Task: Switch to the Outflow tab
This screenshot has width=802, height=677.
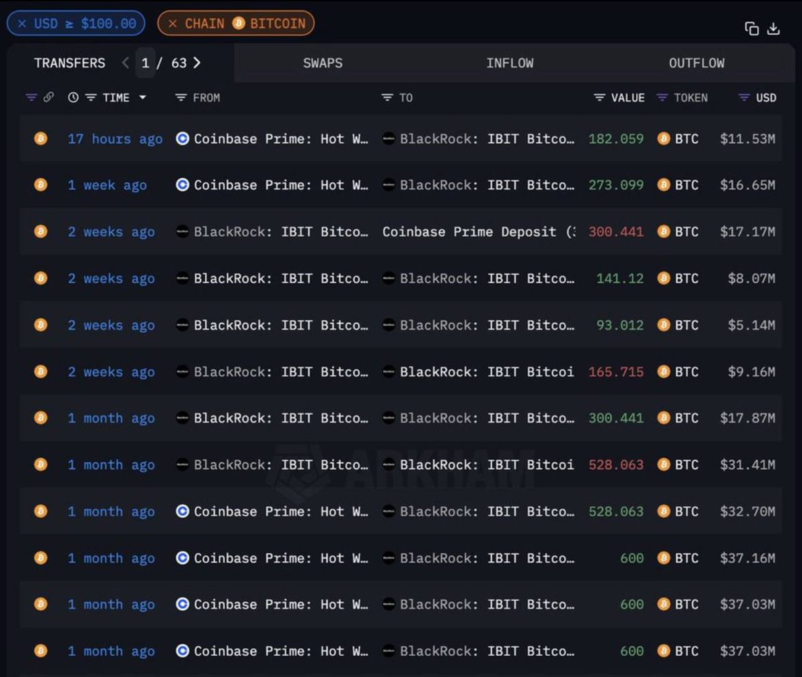Action: (x=696, y=63)
